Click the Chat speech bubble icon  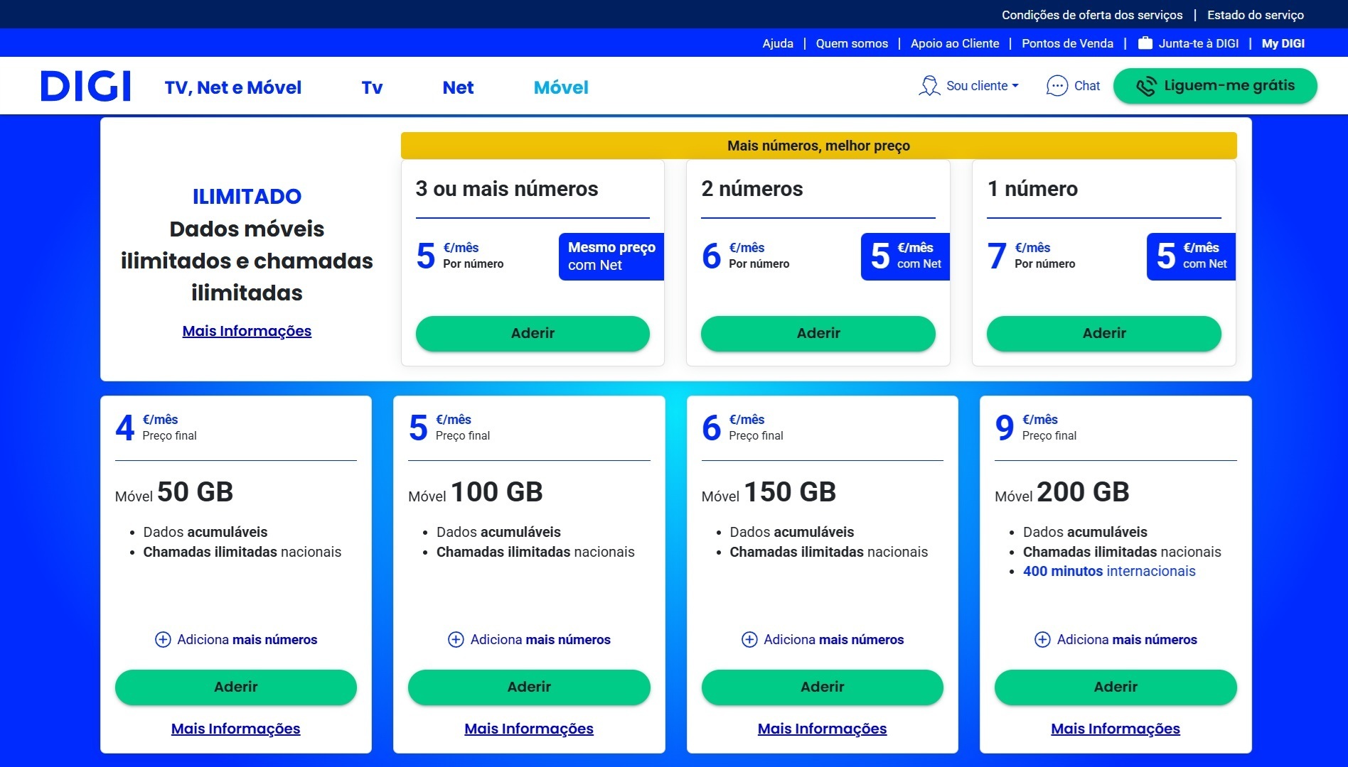[x=1057, y=86]
